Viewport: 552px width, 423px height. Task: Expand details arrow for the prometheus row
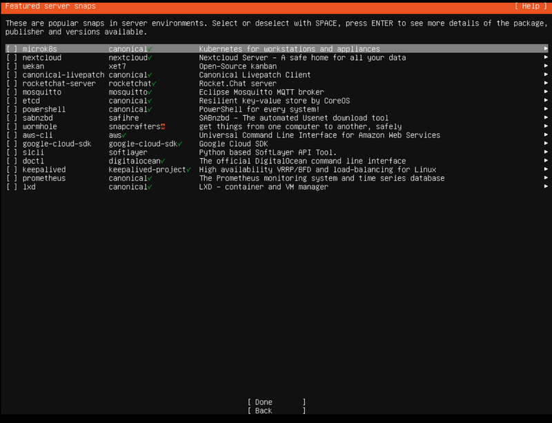click(546, 178)
